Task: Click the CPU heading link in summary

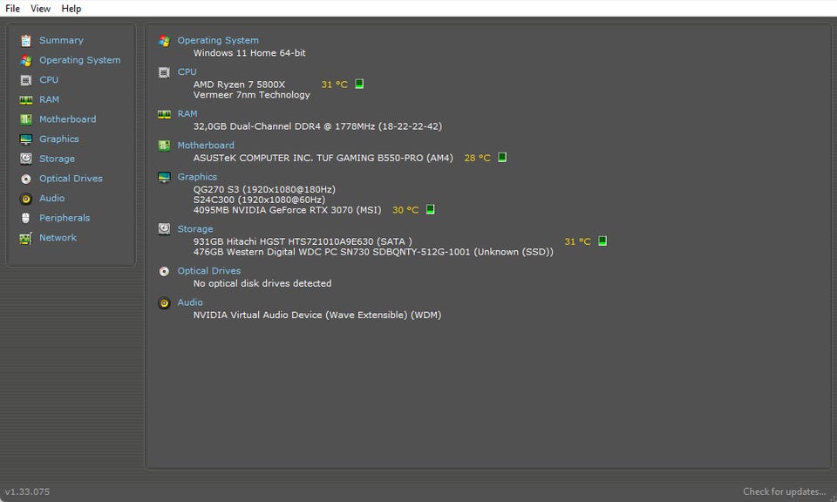Action: click(187, 72)
